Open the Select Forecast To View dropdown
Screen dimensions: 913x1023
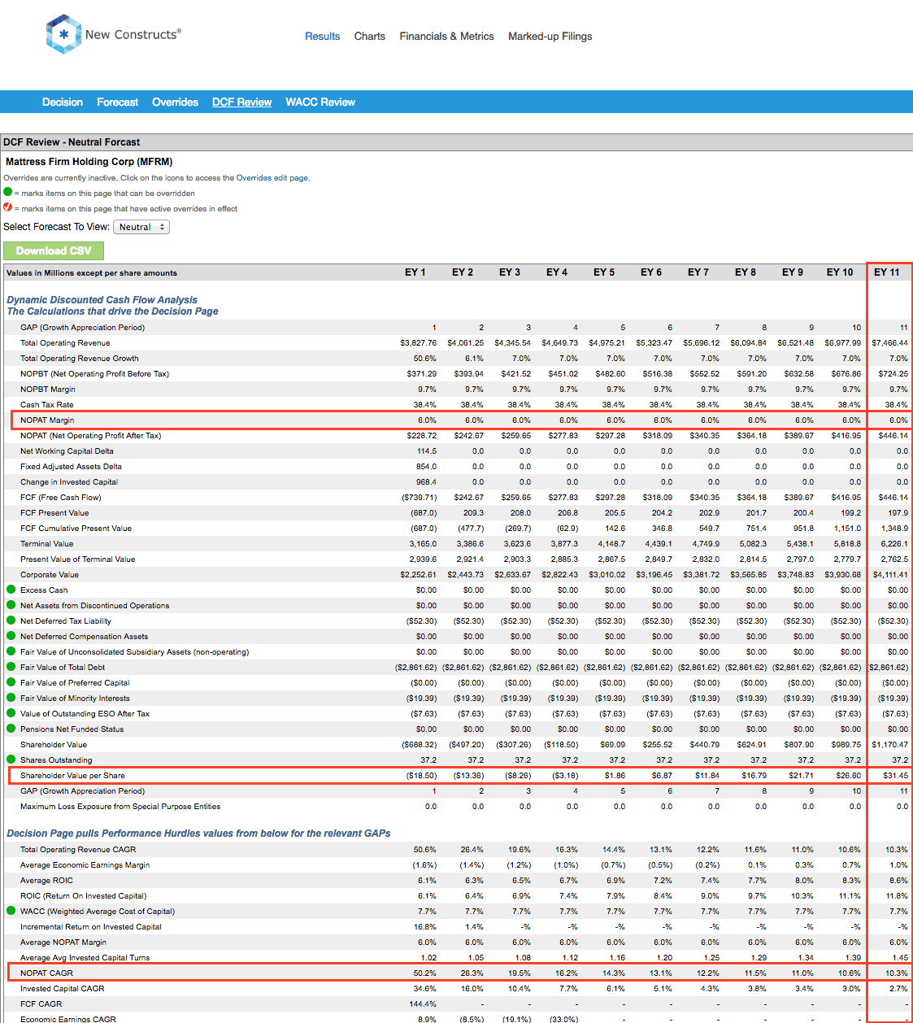pyautogui.click(x=141, y=227)
